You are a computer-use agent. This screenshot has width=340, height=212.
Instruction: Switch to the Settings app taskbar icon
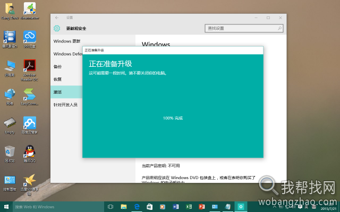point(241,207)
